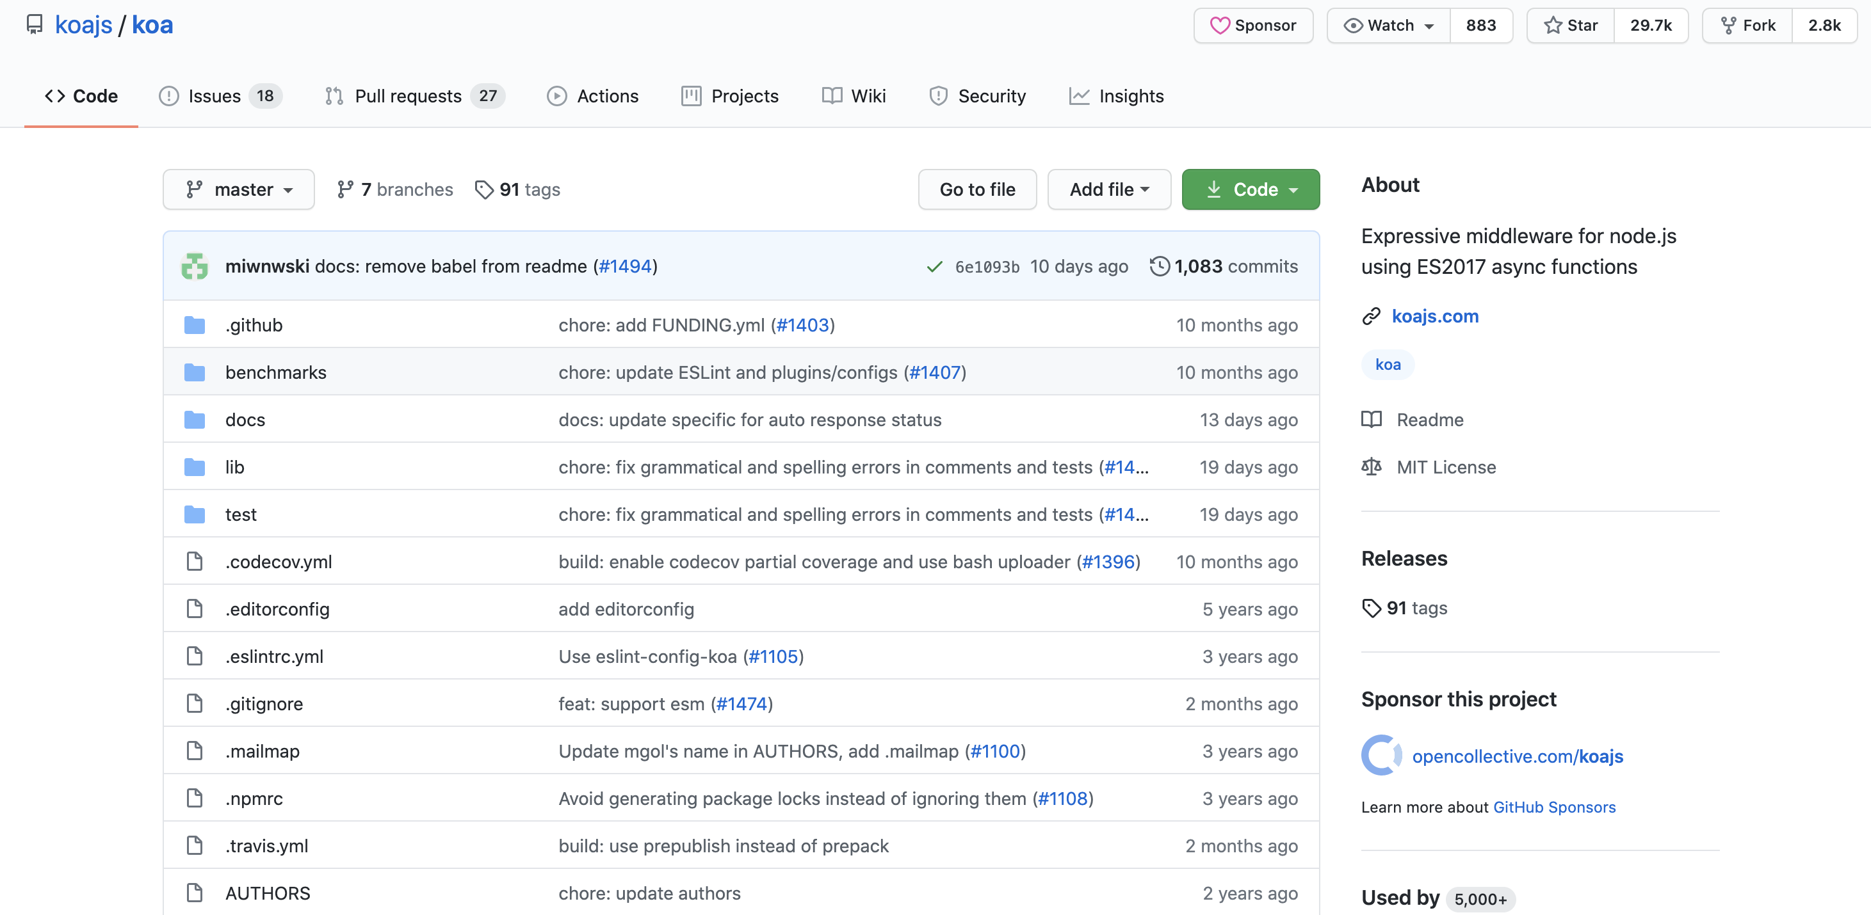This screenshot has width=1871, height=915.
Task: Click the Actions play icon tab
Action: pos(557,96)
